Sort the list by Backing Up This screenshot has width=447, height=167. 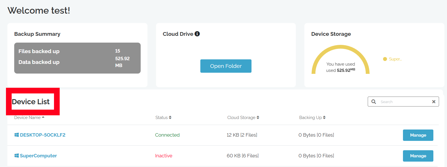[312, 118]
